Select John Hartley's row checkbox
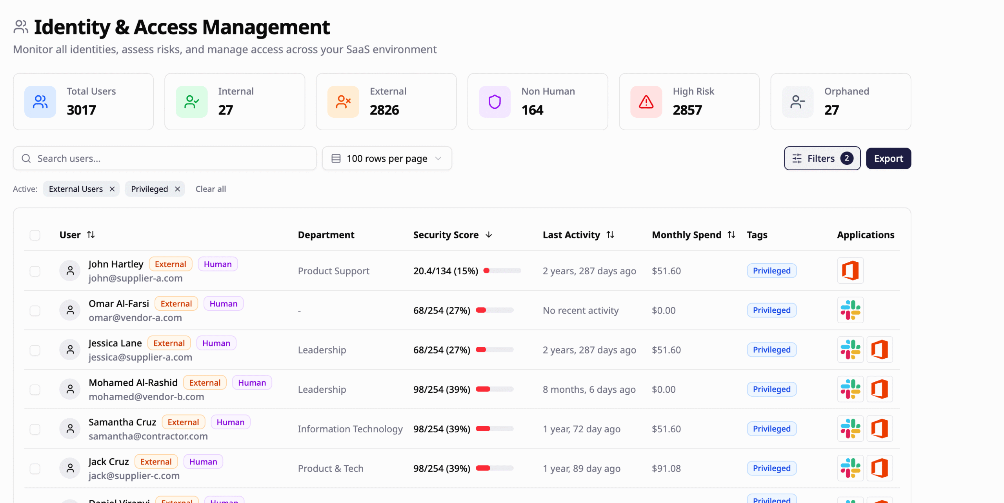 [35, 271]
